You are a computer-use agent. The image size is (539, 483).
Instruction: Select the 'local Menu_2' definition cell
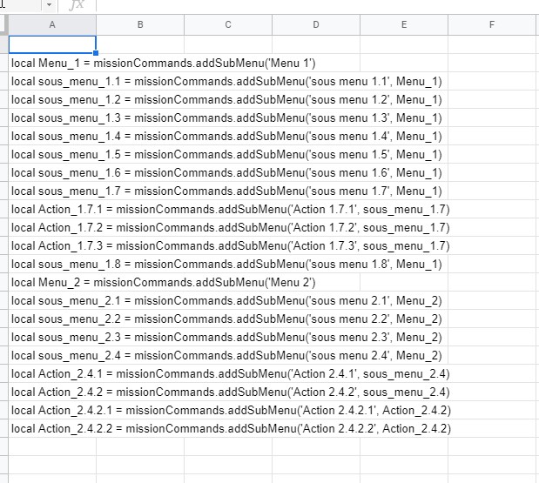coord(52,282)
